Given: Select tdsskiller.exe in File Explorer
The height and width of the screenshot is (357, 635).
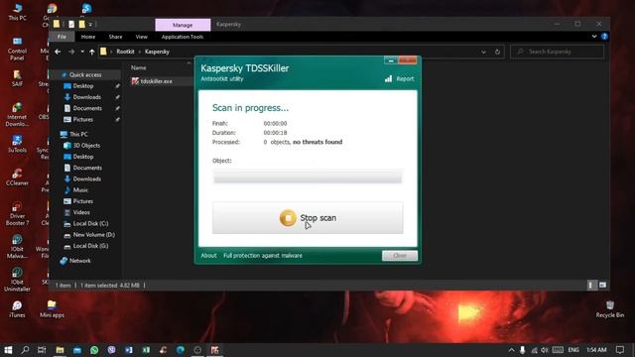Looking at the screenshot, I should [157, 81].
